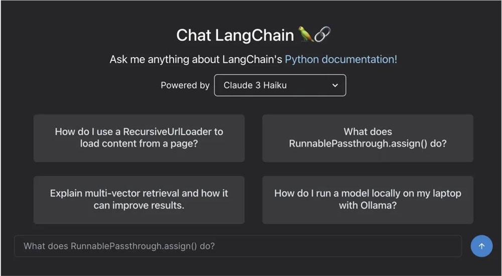
Task: Click the "Chat LangChain" heading text
Action: pos(235,35)
